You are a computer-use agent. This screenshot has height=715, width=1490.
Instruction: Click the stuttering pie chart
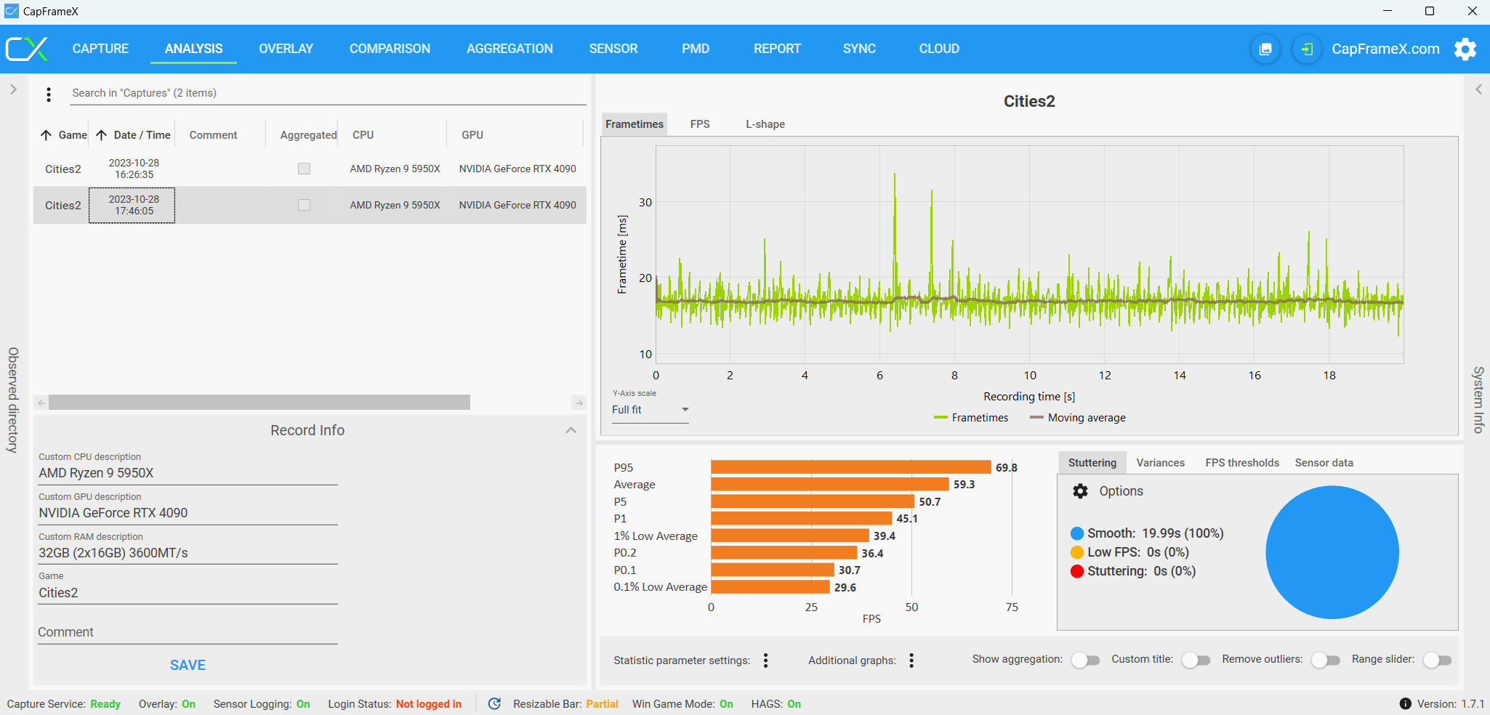(x=1332, y=552)
